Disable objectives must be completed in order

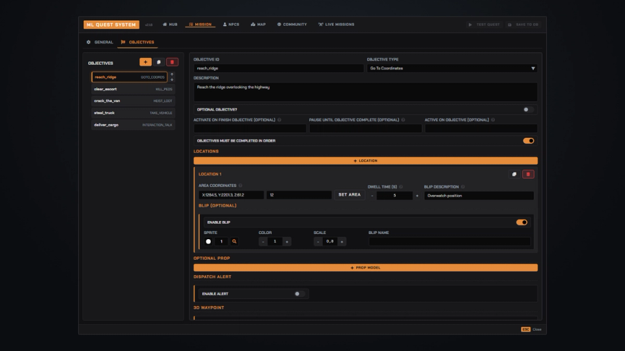coord(529,140)
